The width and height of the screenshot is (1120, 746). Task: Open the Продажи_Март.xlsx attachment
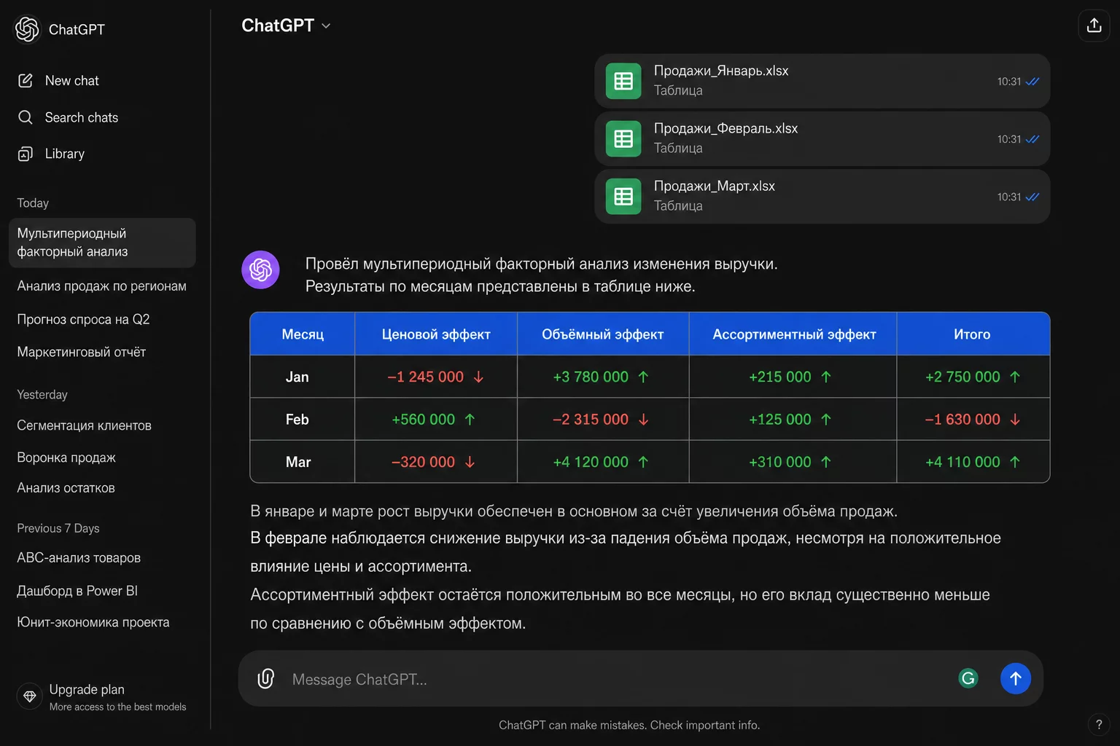tap(822, 196)
